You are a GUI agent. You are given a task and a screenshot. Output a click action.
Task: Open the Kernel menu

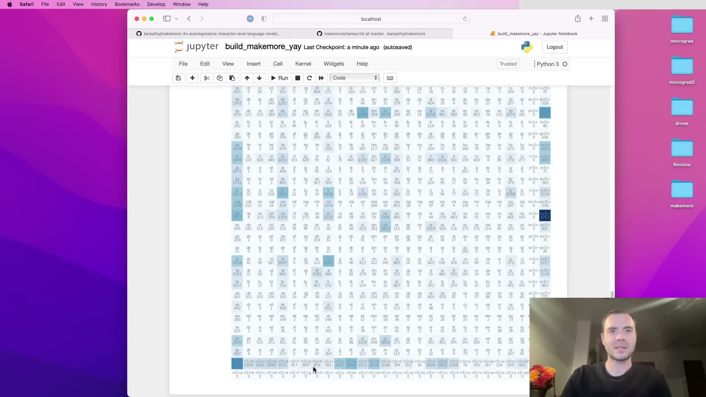(303, 64)
